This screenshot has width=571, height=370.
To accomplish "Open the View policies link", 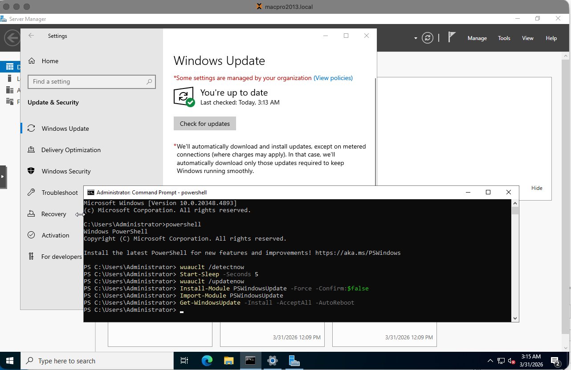I will pyautogui.click(x=333, y=78).
